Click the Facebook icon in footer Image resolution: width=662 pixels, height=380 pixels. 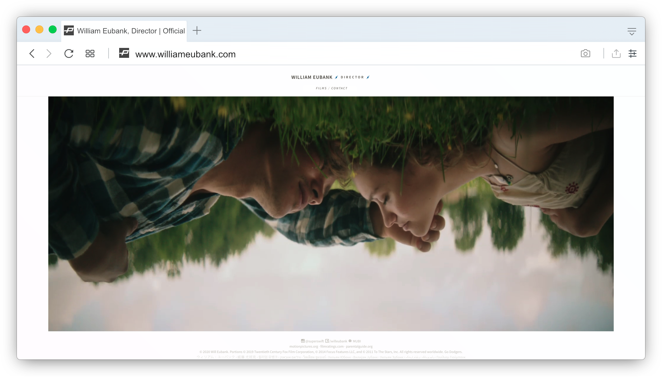tap(327, 341)
